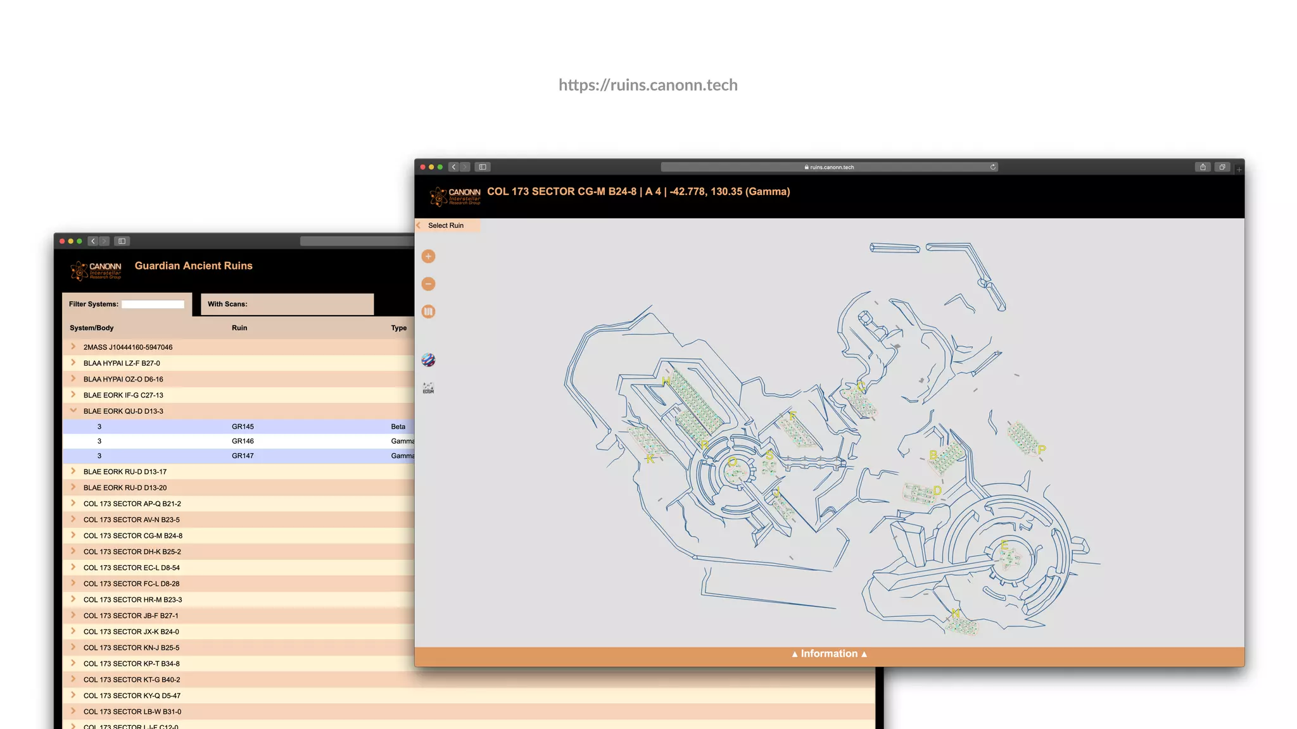Open the striped globe icon link
1297x729 pixels.
[x=428, y=360]
